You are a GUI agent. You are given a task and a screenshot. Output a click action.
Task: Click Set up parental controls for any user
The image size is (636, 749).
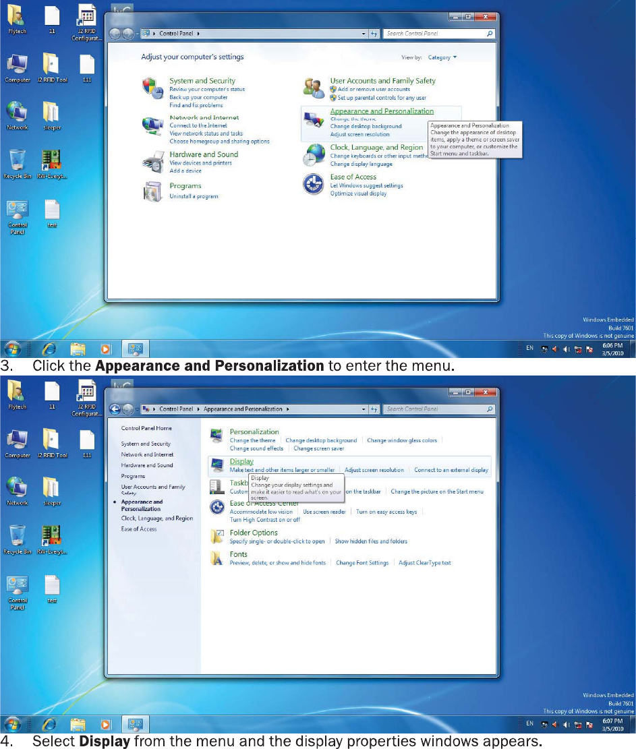click(382, 98)
